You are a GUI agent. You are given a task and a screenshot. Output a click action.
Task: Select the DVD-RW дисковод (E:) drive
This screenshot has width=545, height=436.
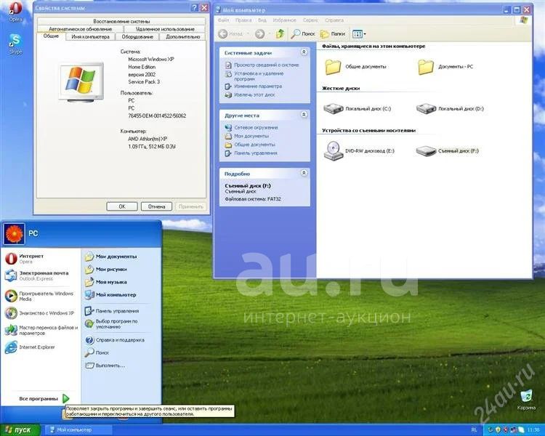pos(359,151)
